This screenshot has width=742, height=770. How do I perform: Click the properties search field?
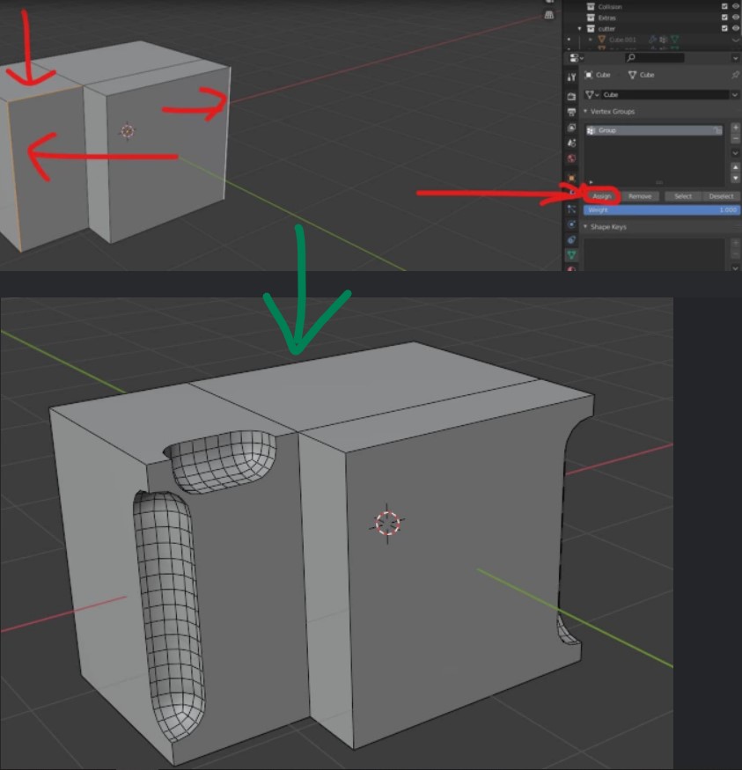(x=655, y=57)
